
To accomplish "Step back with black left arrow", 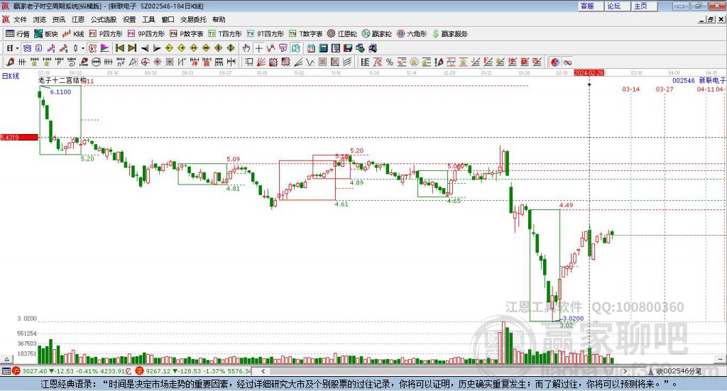I will [x=145, y=48].
